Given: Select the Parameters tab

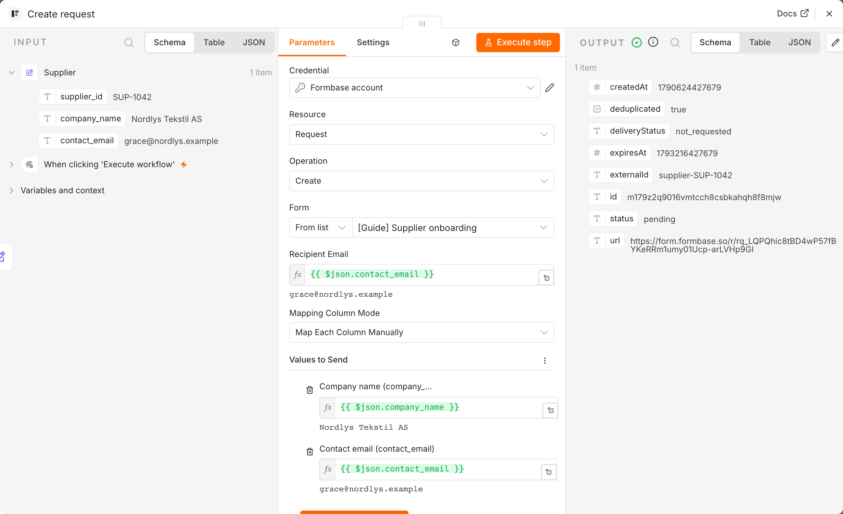Looking at the screenshot, I should 312,42.
